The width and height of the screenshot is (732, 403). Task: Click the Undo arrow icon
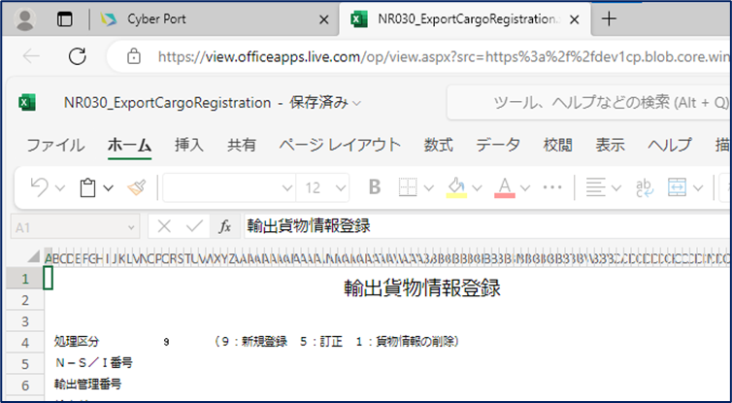[39, 186]
